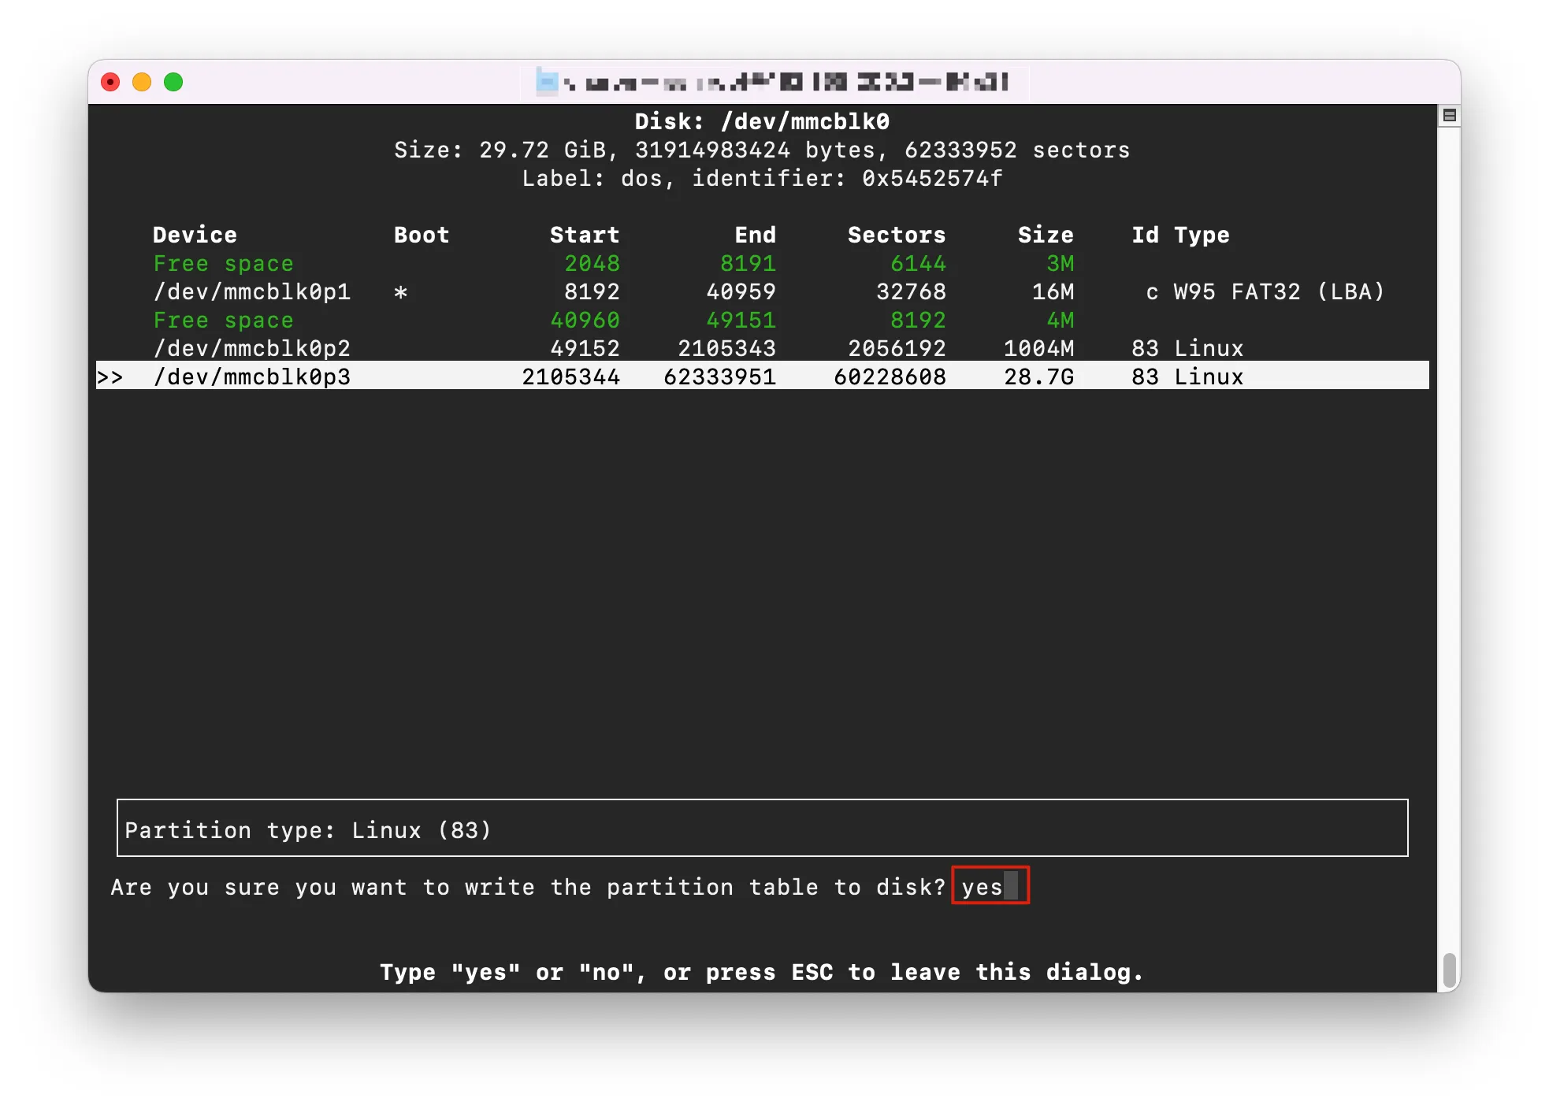Click the vertical scrollbar thumb
Viewport: 1549px width, 1109px height.
pyautogui.click(x=1449, y=970)
